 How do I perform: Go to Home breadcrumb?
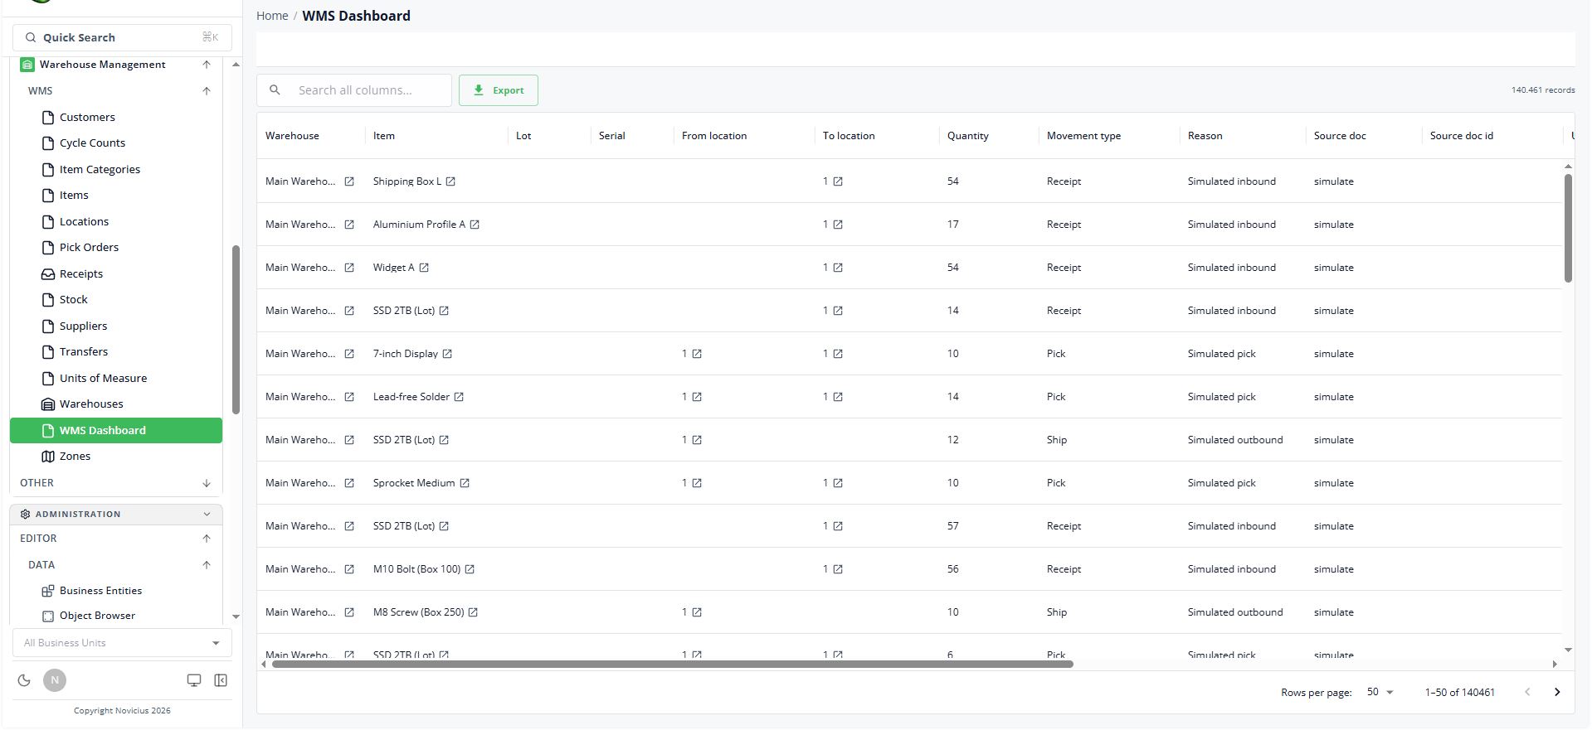click(272, 16)
